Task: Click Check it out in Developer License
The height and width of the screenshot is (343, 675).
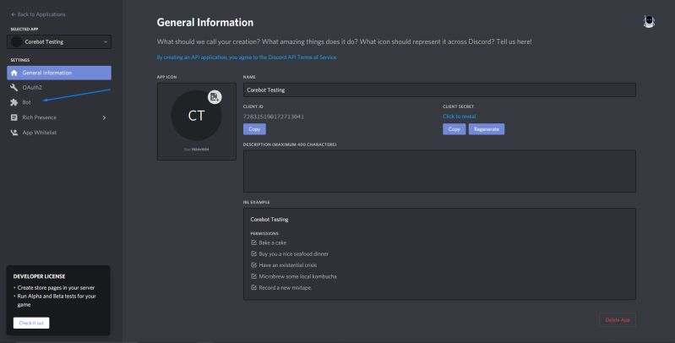Action: (x=31, y=323)
